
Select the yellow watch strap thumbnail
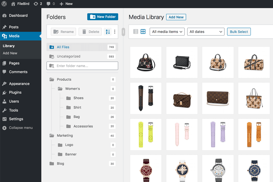[x=146, y=135]
